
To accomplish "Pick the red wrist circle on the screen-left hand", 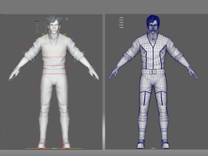I will click(17, 69).
